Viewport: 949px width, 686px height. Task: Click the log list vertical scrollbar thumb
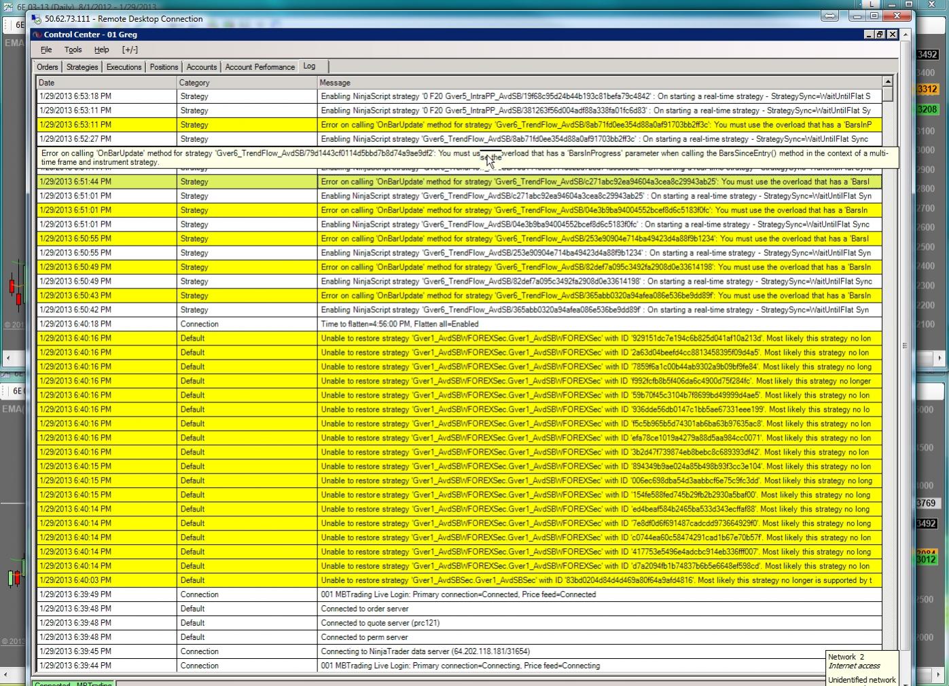887,94
